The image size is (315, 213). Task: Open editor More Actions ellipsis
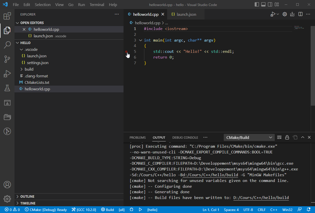point(308,14)
